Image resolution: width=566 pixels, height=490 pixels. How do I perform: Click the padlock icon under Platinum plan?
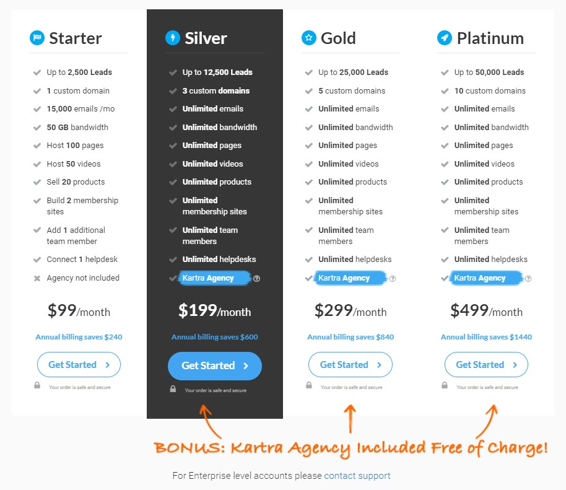coord(445,385)
